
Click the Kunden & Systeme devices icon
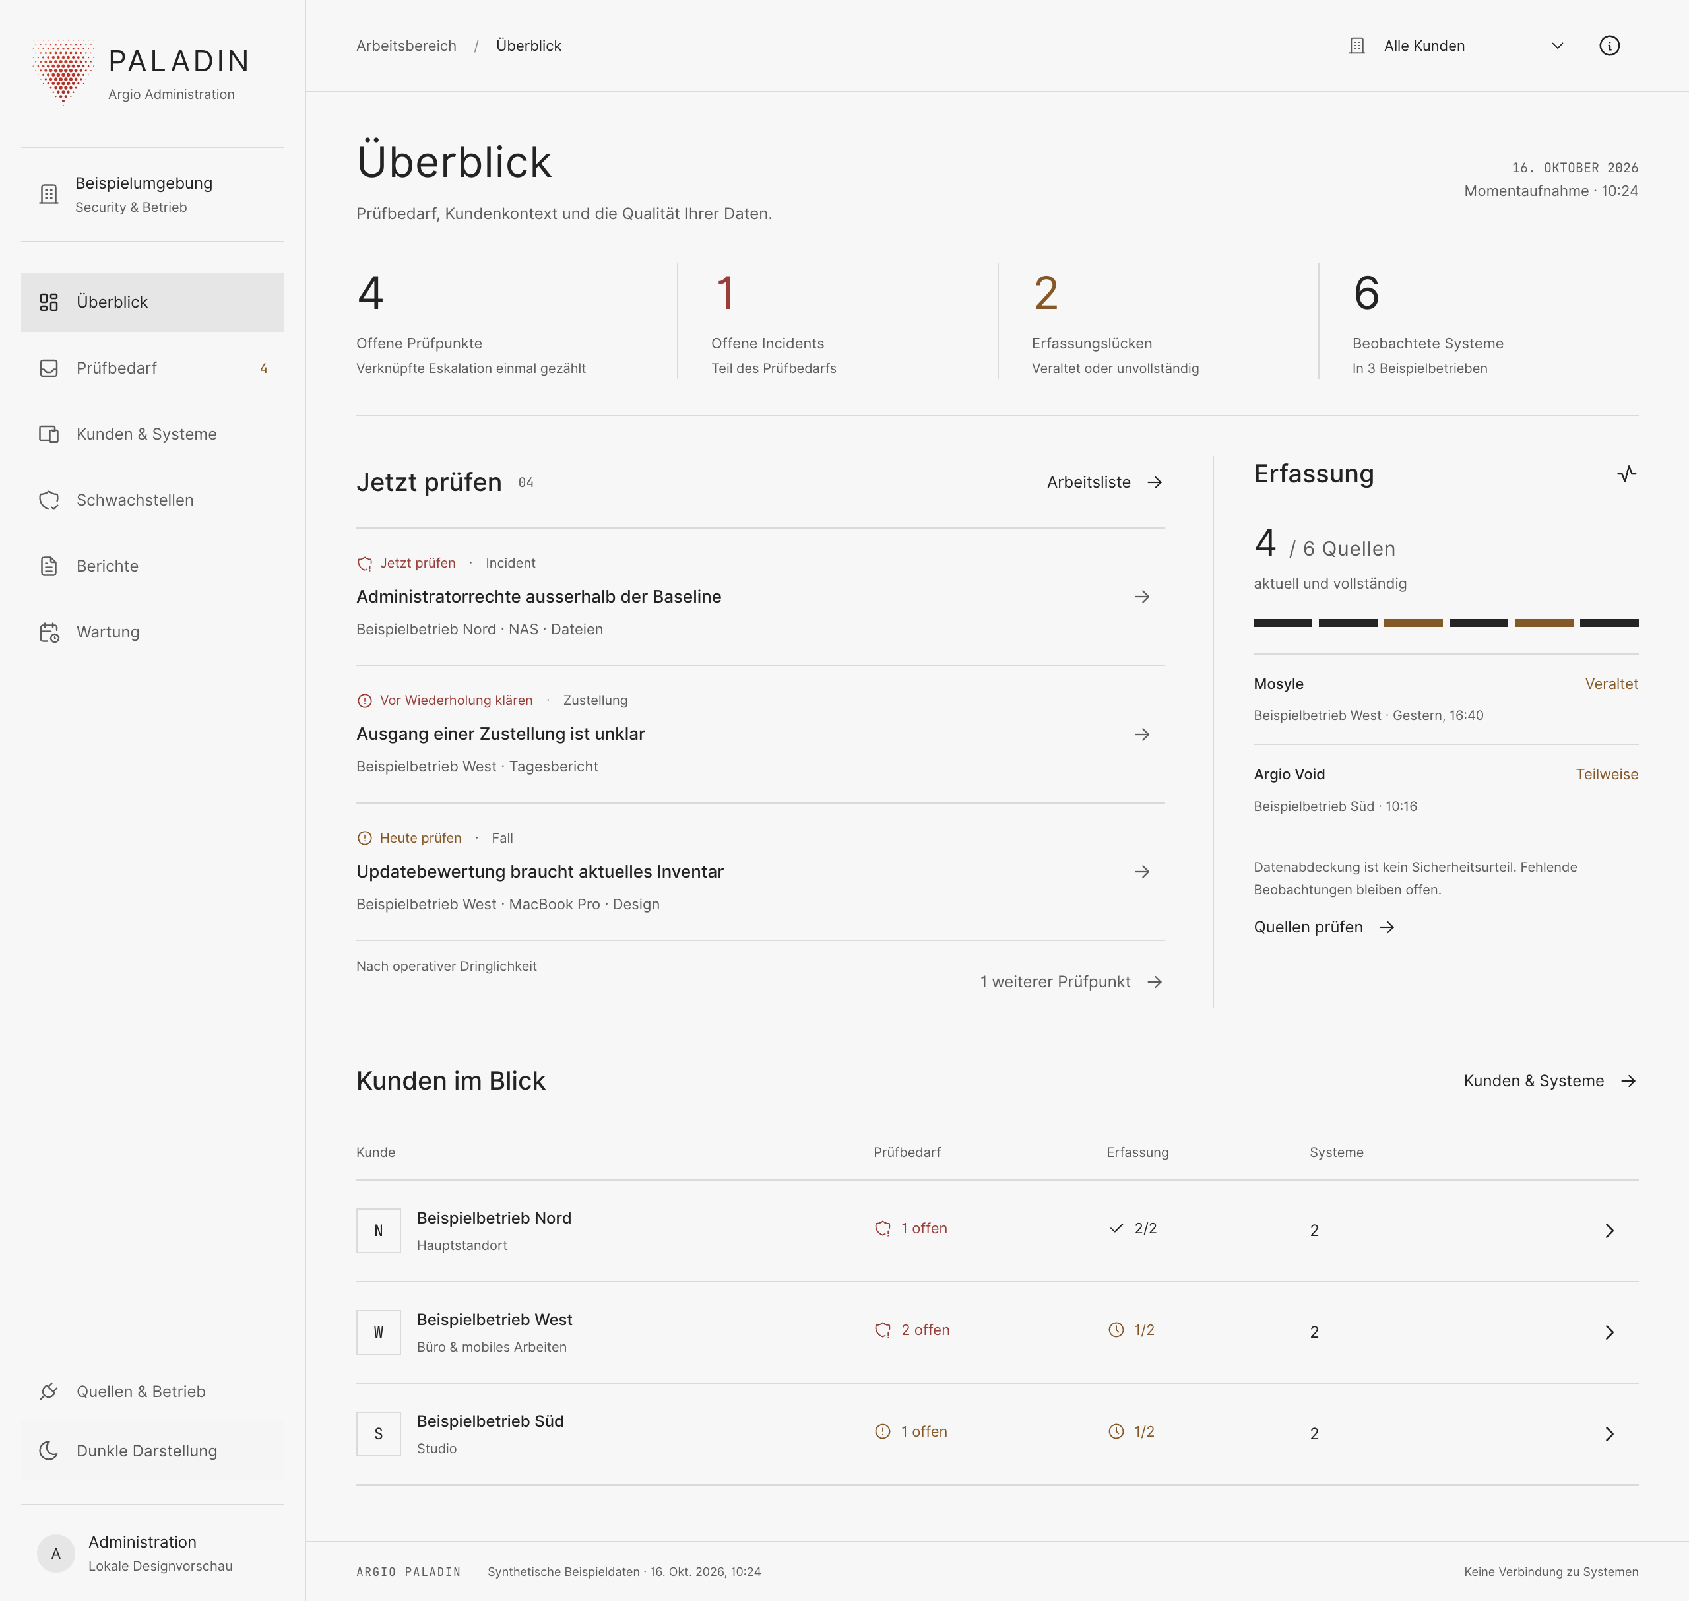[49, 434]
